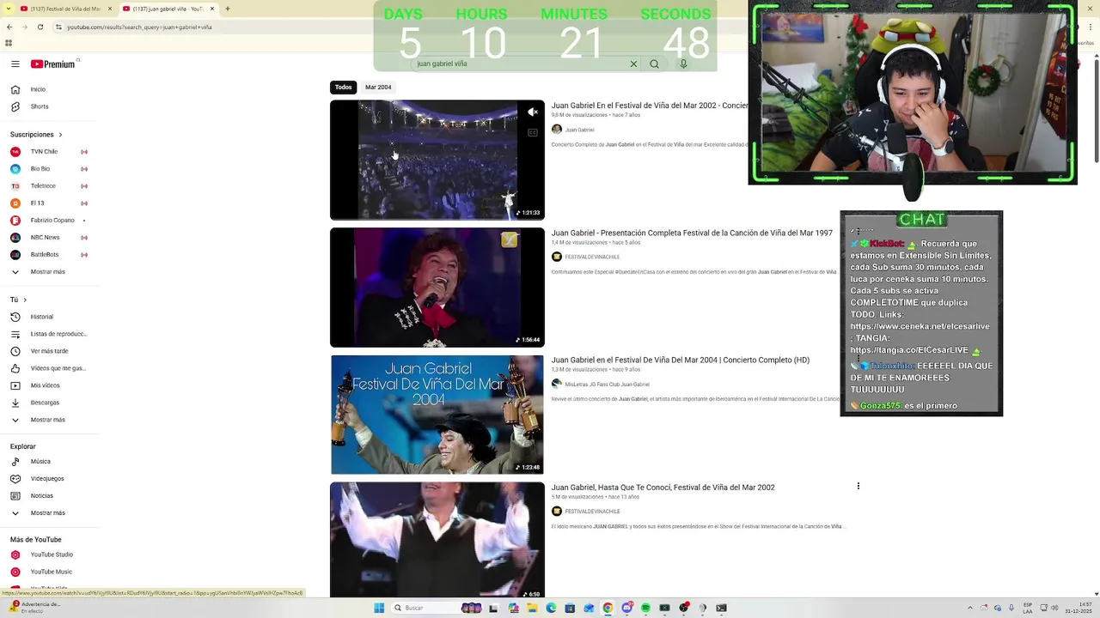Open the Tú section chevron
Image resolution: width=1100 pixels, height=618 pixels.
[x=25, y=300]
